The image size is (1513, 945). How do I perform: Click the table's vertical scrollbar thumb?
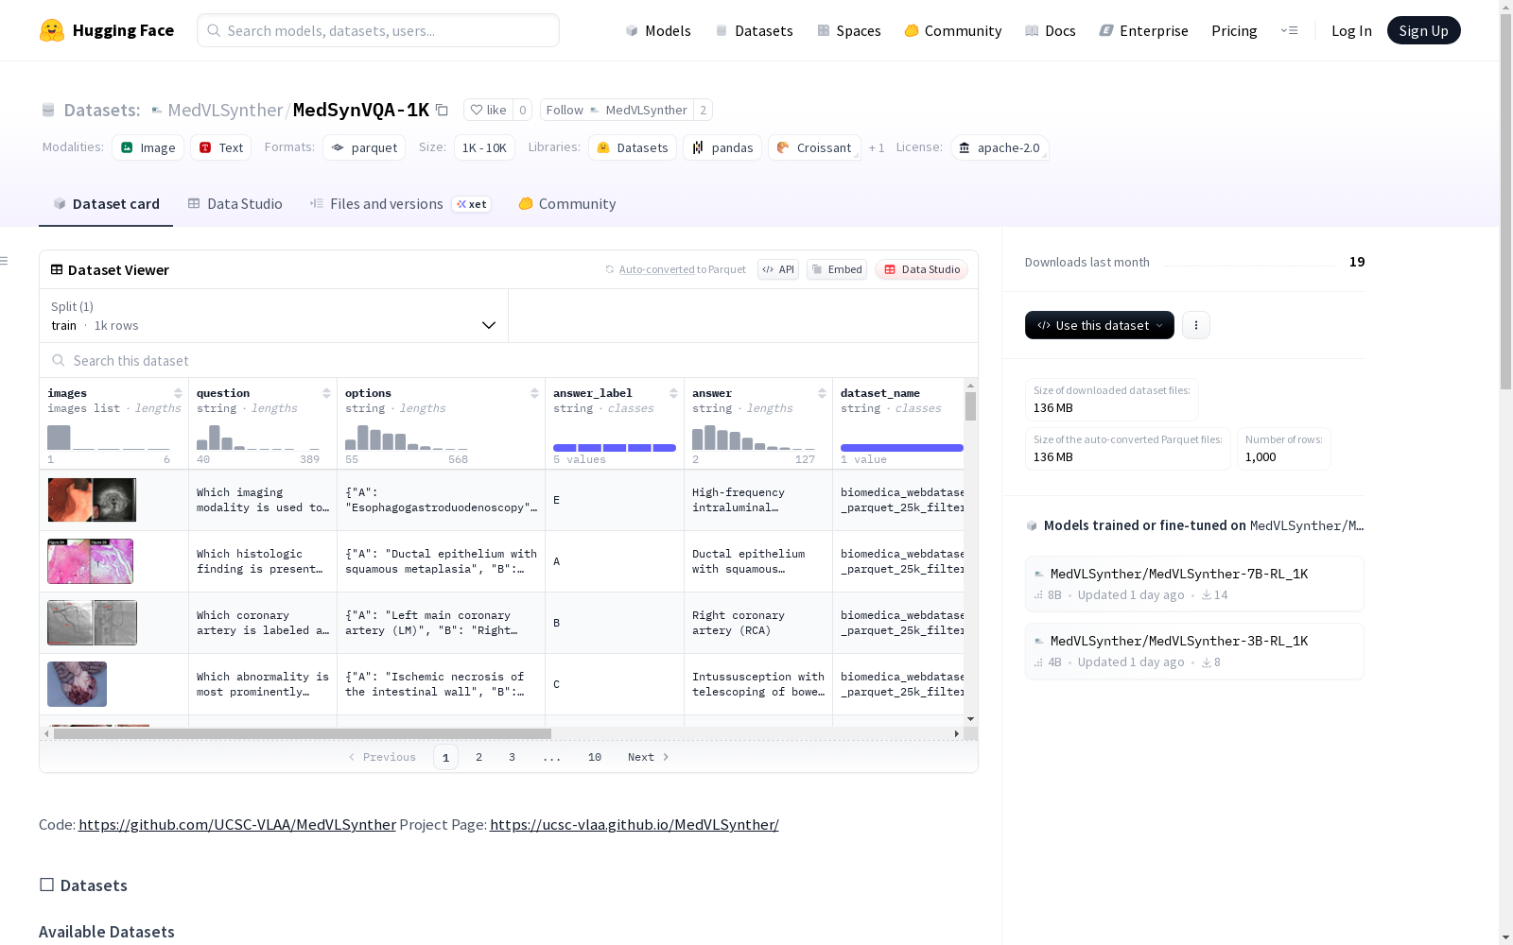coord(970,406)
